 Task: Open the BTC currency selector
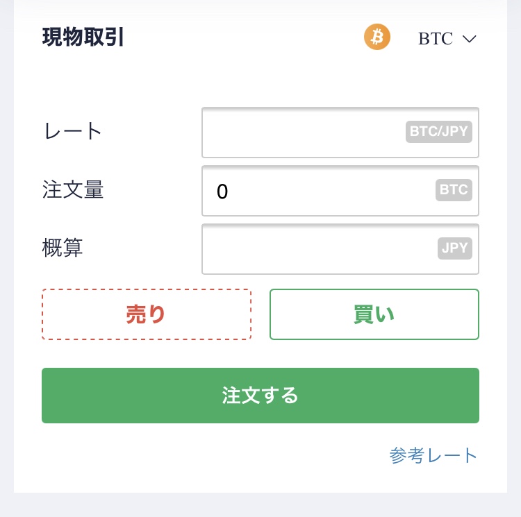point(436,39)
